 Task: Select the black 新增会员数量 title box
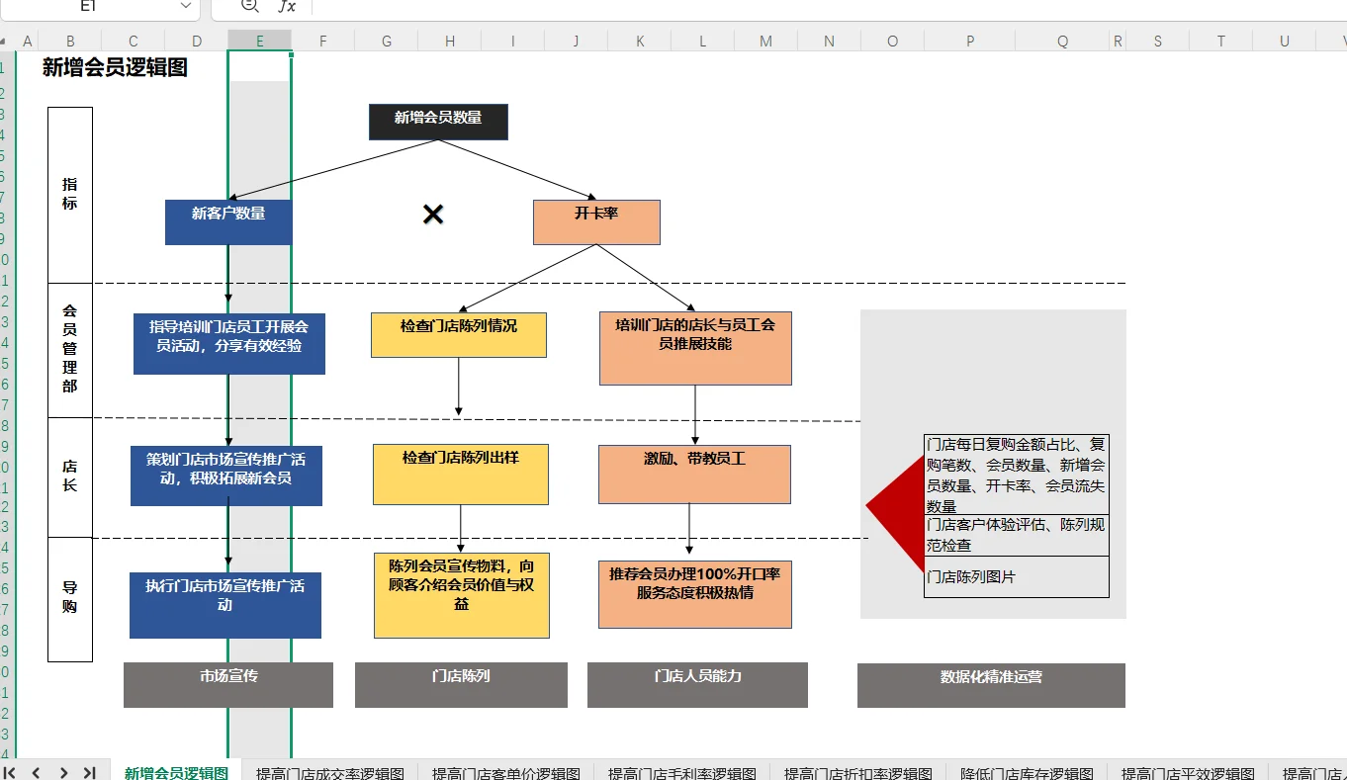point(438,122)
